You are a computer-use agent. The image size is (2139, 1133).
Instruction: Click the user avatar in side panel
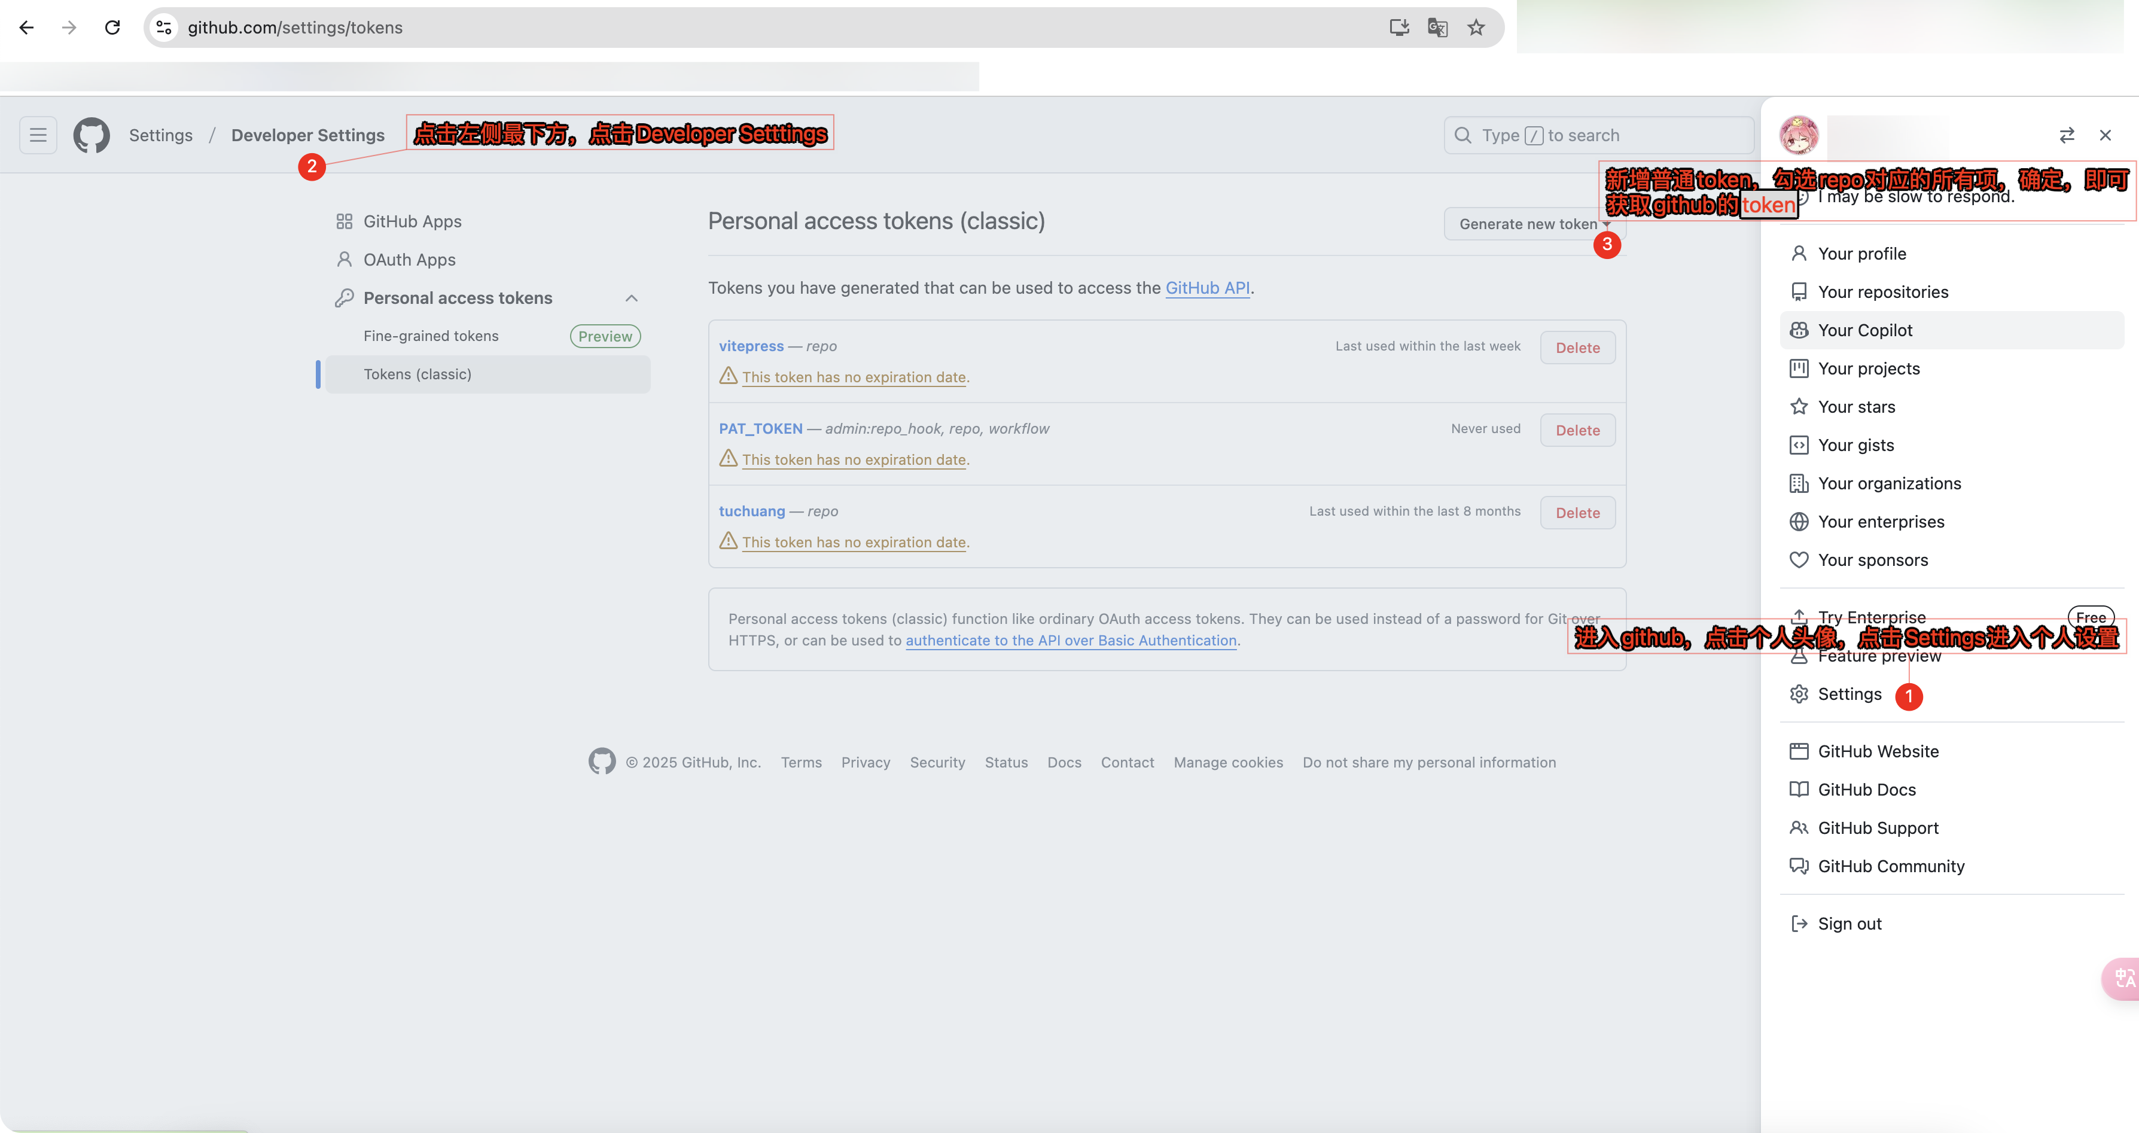(x=1799, y=135)
